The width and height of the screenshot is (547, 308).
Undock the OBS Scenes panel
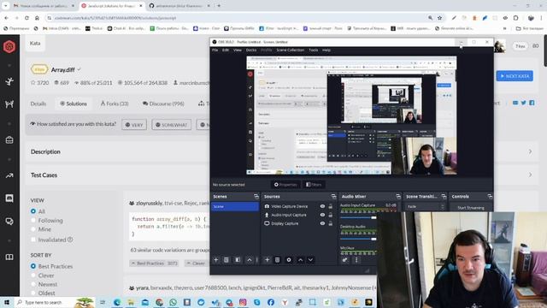(x=256, y=197)
